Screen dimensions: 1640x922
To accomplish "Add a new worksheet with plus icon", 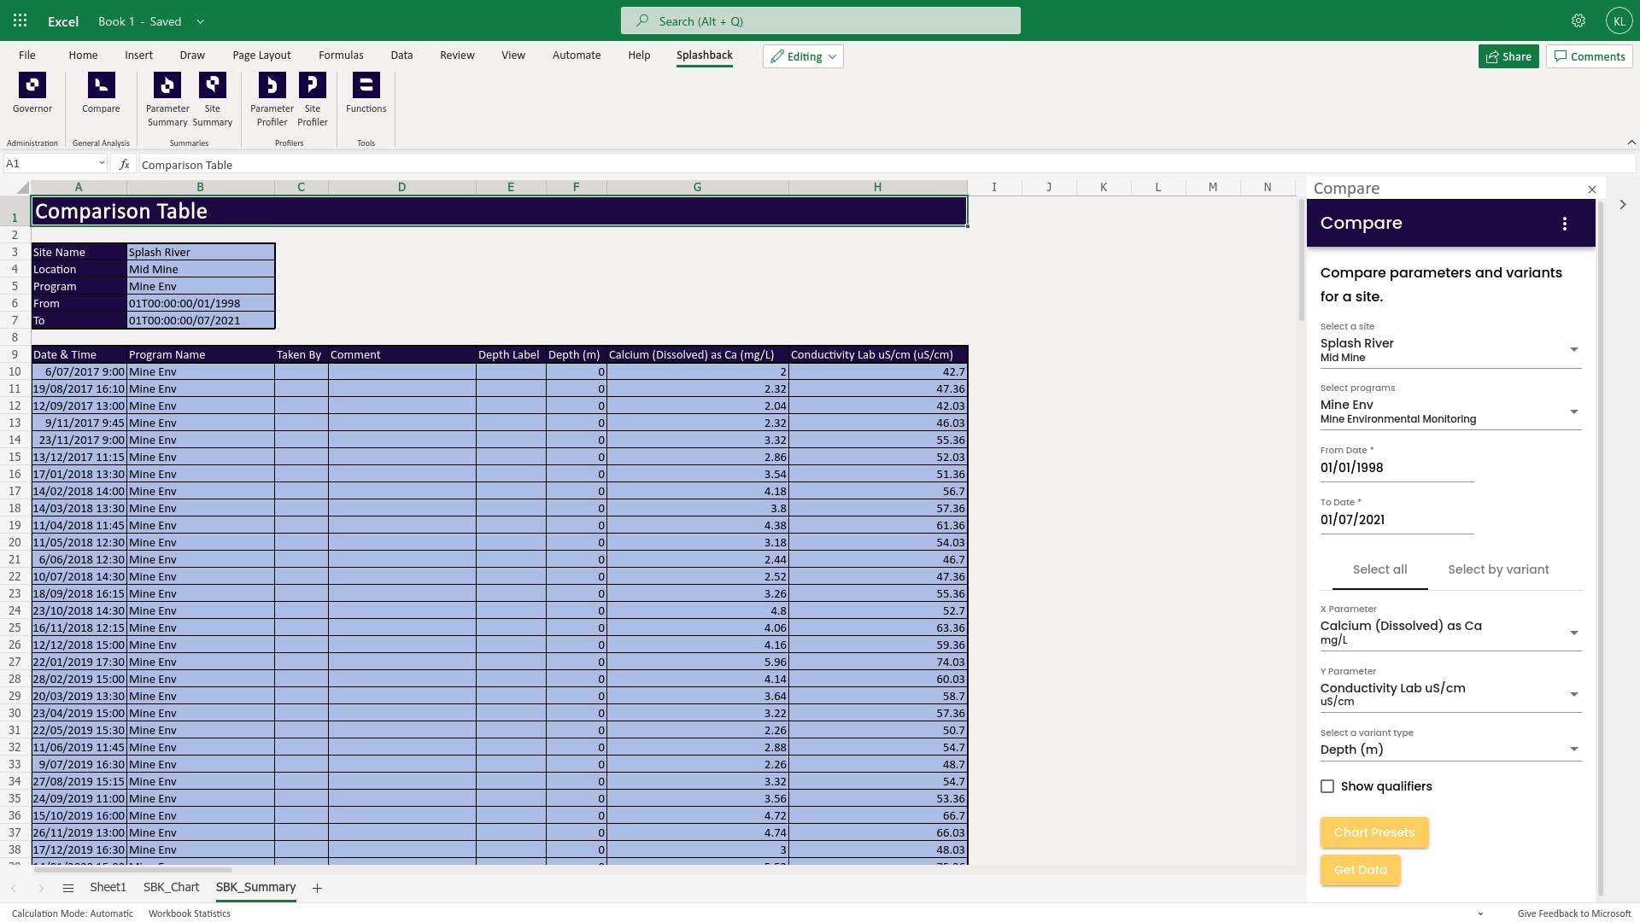I will tap(317, 888).
